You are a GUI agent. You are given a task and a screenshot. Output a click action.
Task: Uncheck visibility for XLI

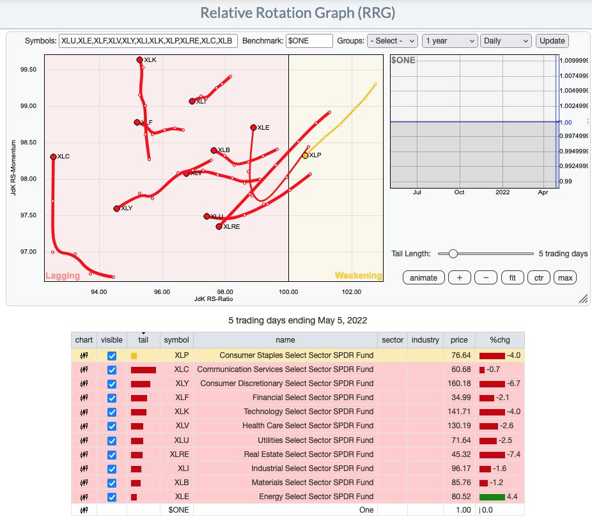point(112,469)
